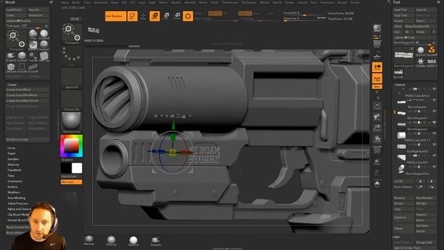Select the PolyMesh3D star tool icon
The height and width of the screenshot is (250, 444).
[x=420, y=62]
